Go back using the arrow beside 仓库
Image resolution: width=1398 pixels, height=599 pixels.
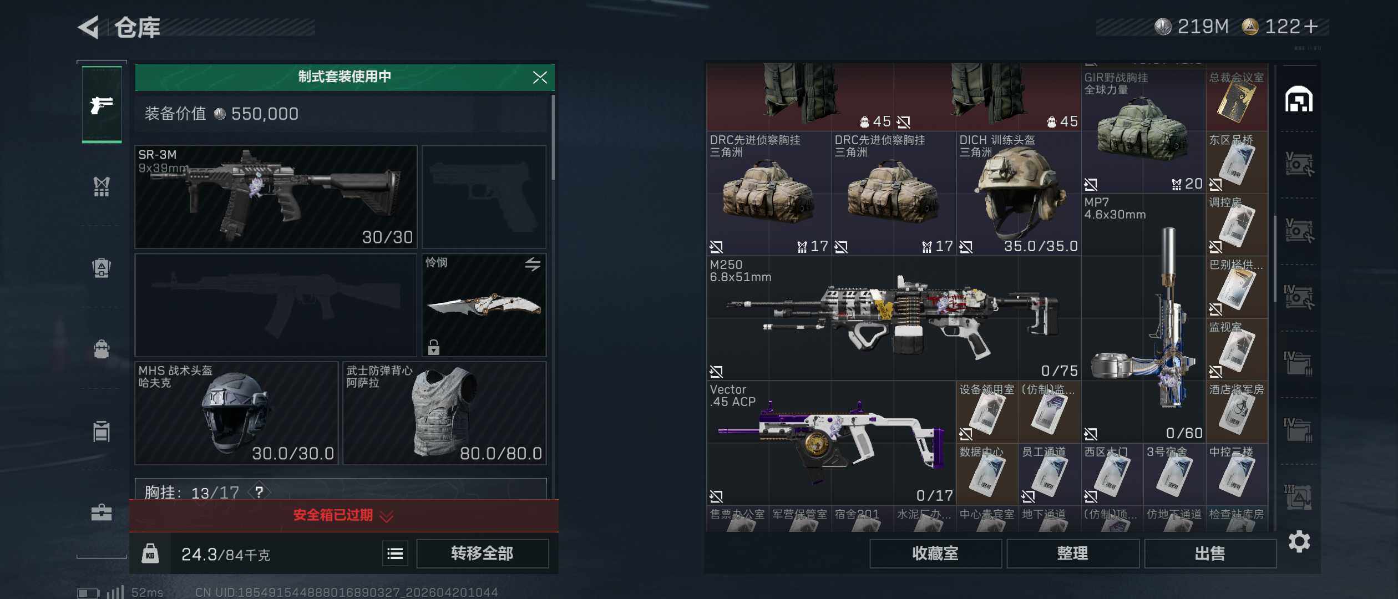(89, 27)
